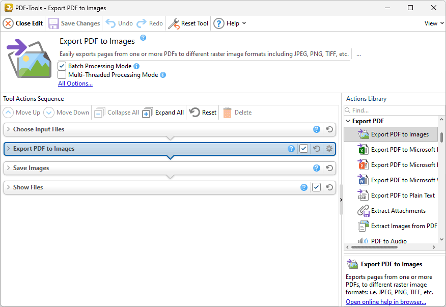The image size is (446, 307).
Task: Open help for the Show Files step
Action: [304, 187]
